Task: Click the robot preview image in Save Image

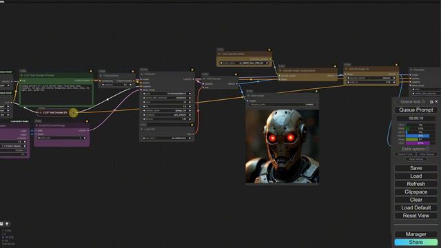Action: (282, 147)
